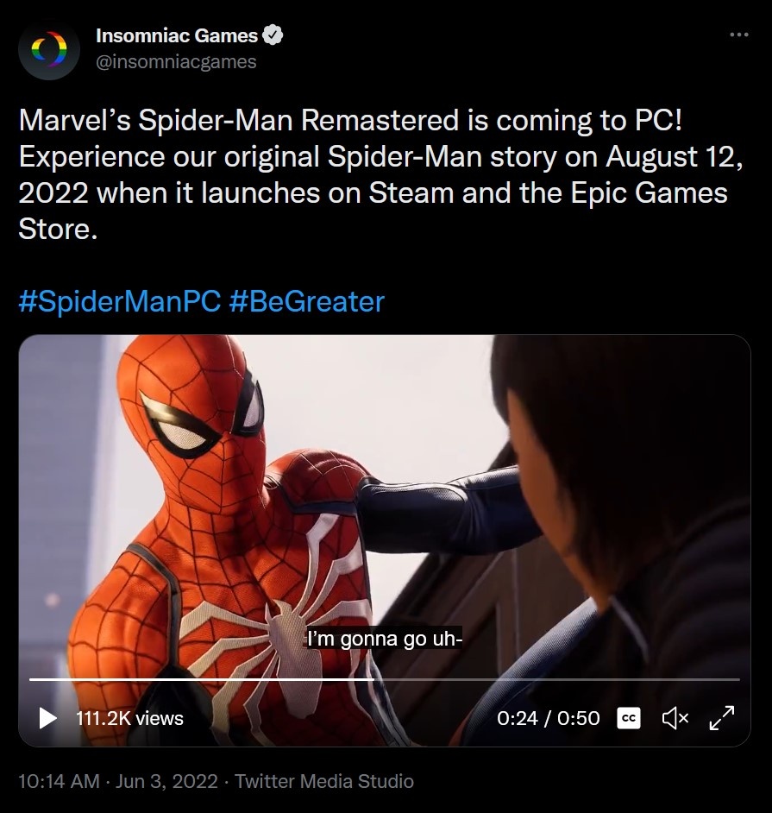This screenshot has height=813, width=772.
Task: Click the Twitter Media Studio source label
Action: 324,781
